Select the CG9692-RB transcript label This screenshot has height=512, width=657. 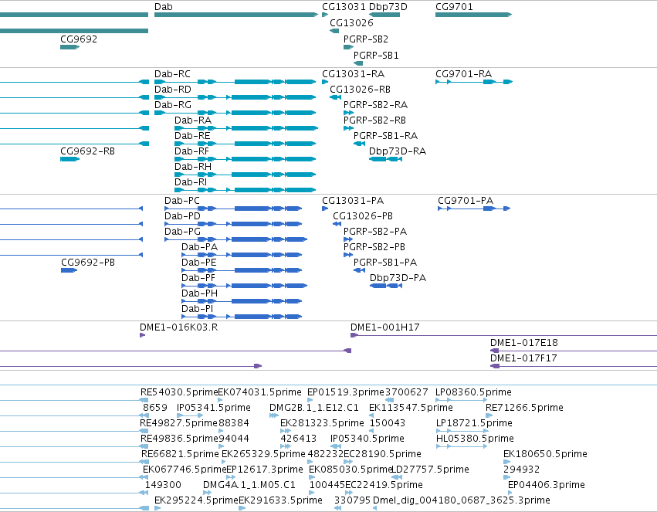click(87, 151)
